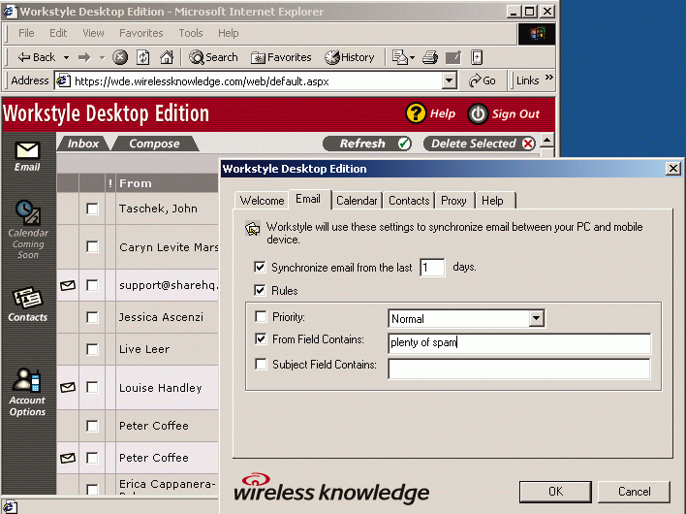The height and width of the screenshot is (514, 686).
Task: Click the Refresh page icon in IE toolbar
Action: pos(143,57)
